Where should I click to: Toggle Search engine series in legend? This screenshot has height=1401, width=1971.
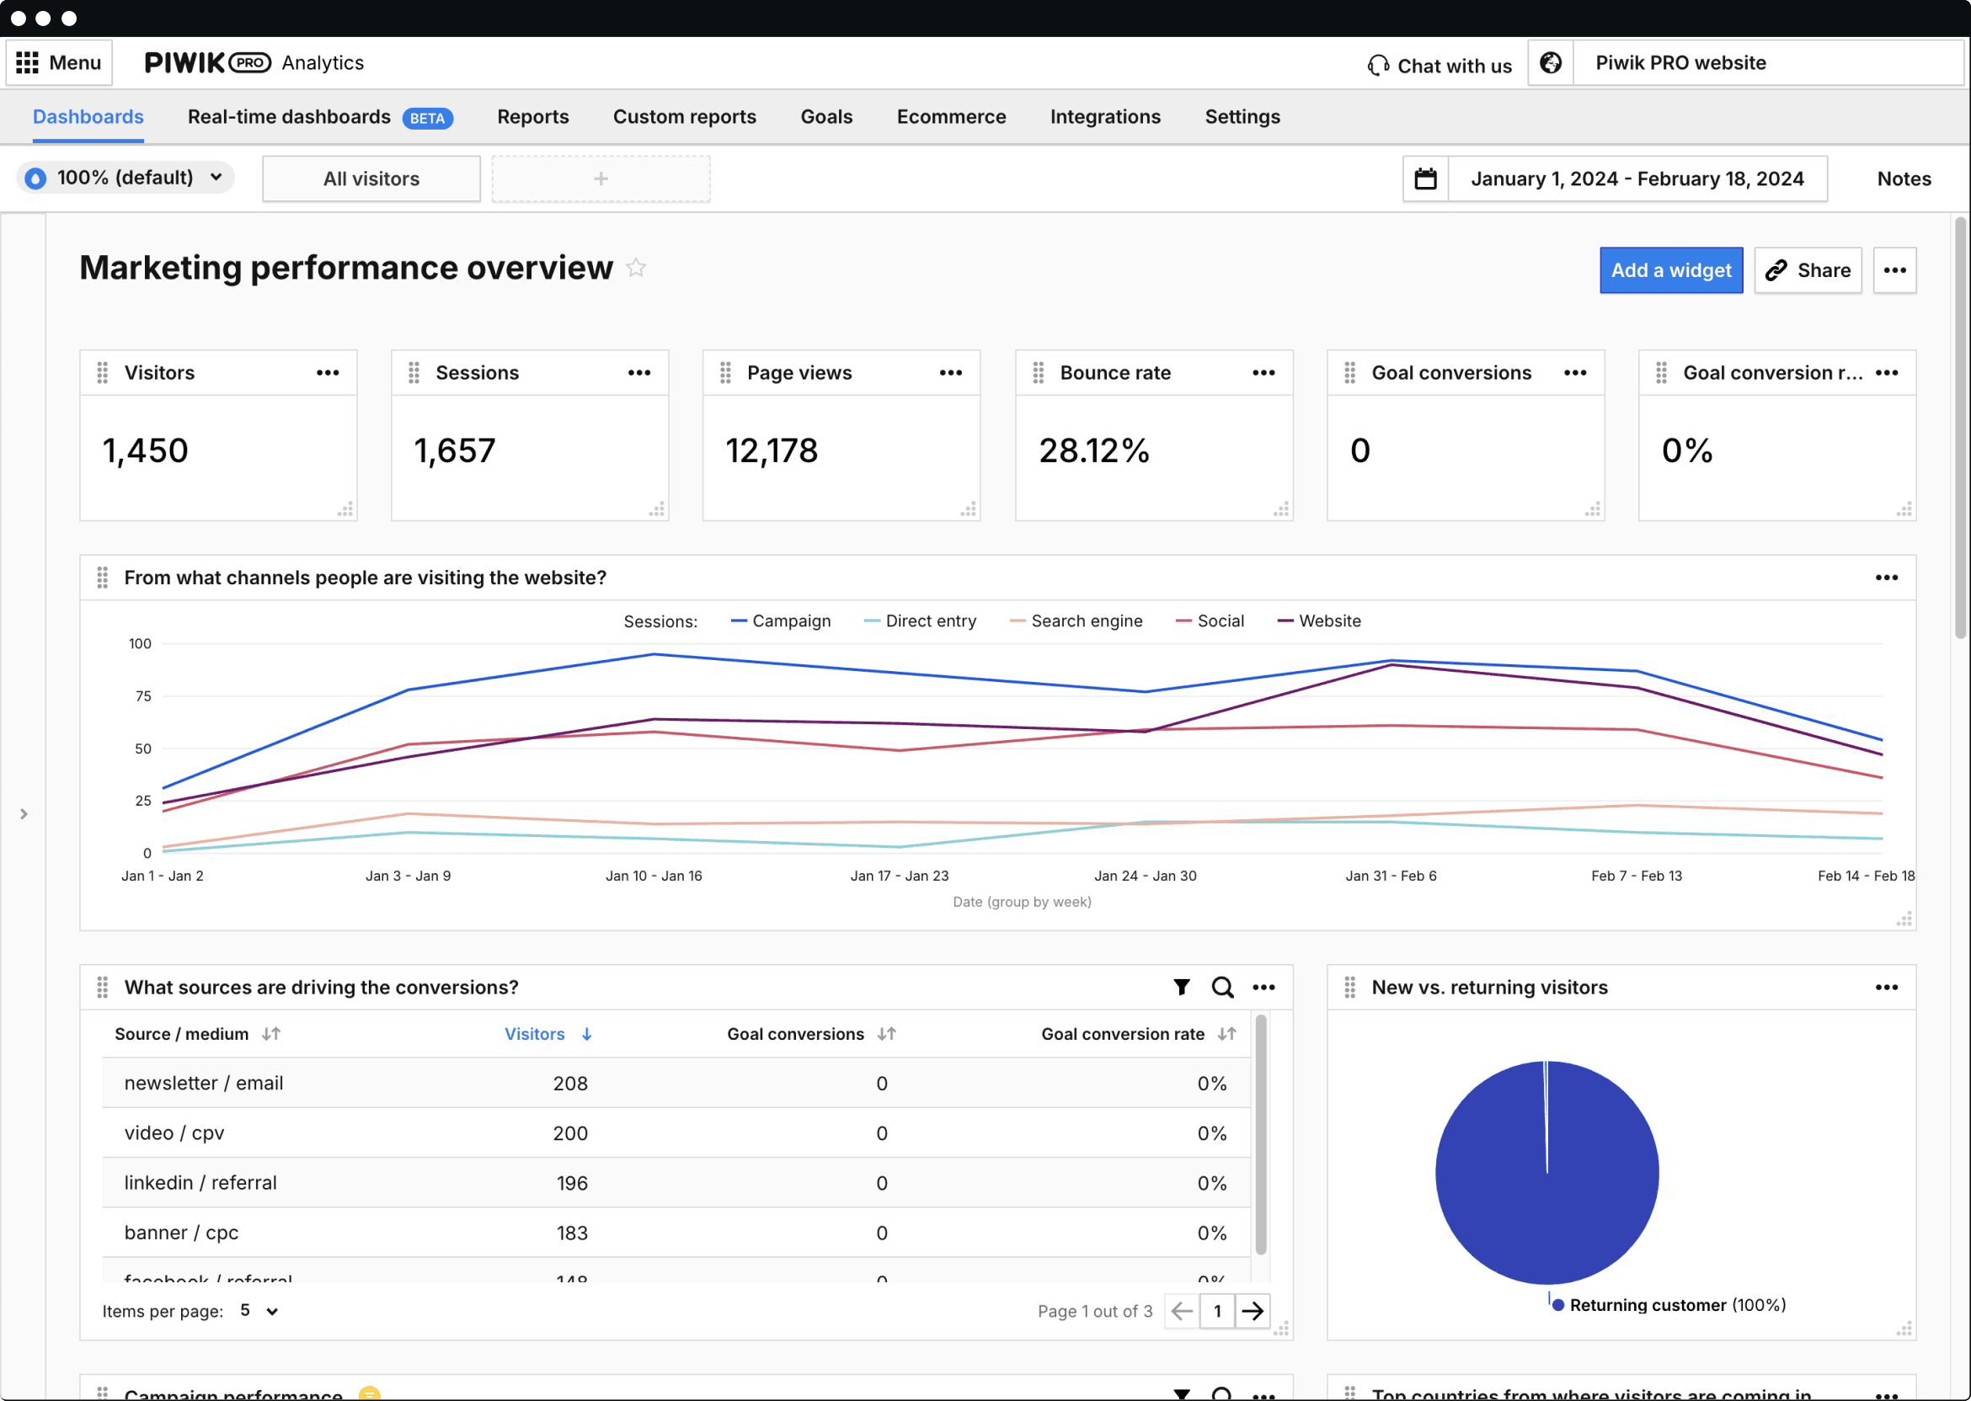coord(1076,621)
